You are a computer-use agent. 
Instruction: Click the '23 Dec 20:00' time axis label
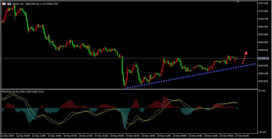(194, 136)
